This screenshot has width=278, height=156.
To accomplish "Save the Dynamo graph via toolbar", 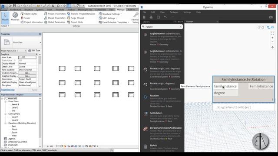I will pyautogui.click(x=158, y=17).
